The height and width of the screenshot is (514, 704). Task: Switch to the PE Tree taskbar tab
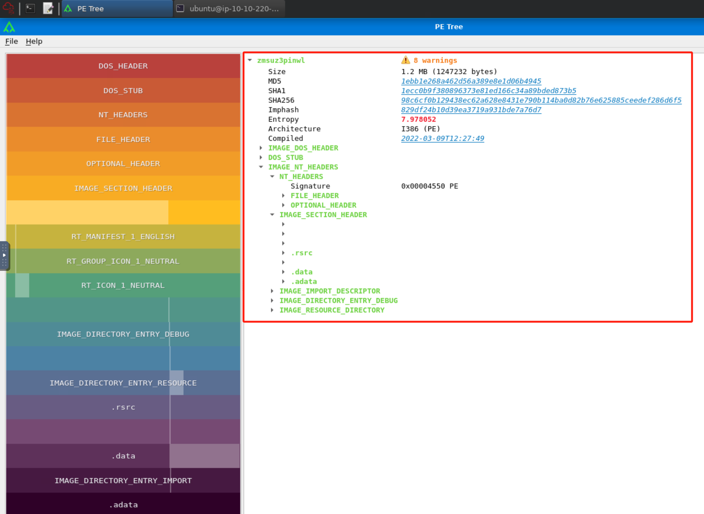click(x=117, y=9)
